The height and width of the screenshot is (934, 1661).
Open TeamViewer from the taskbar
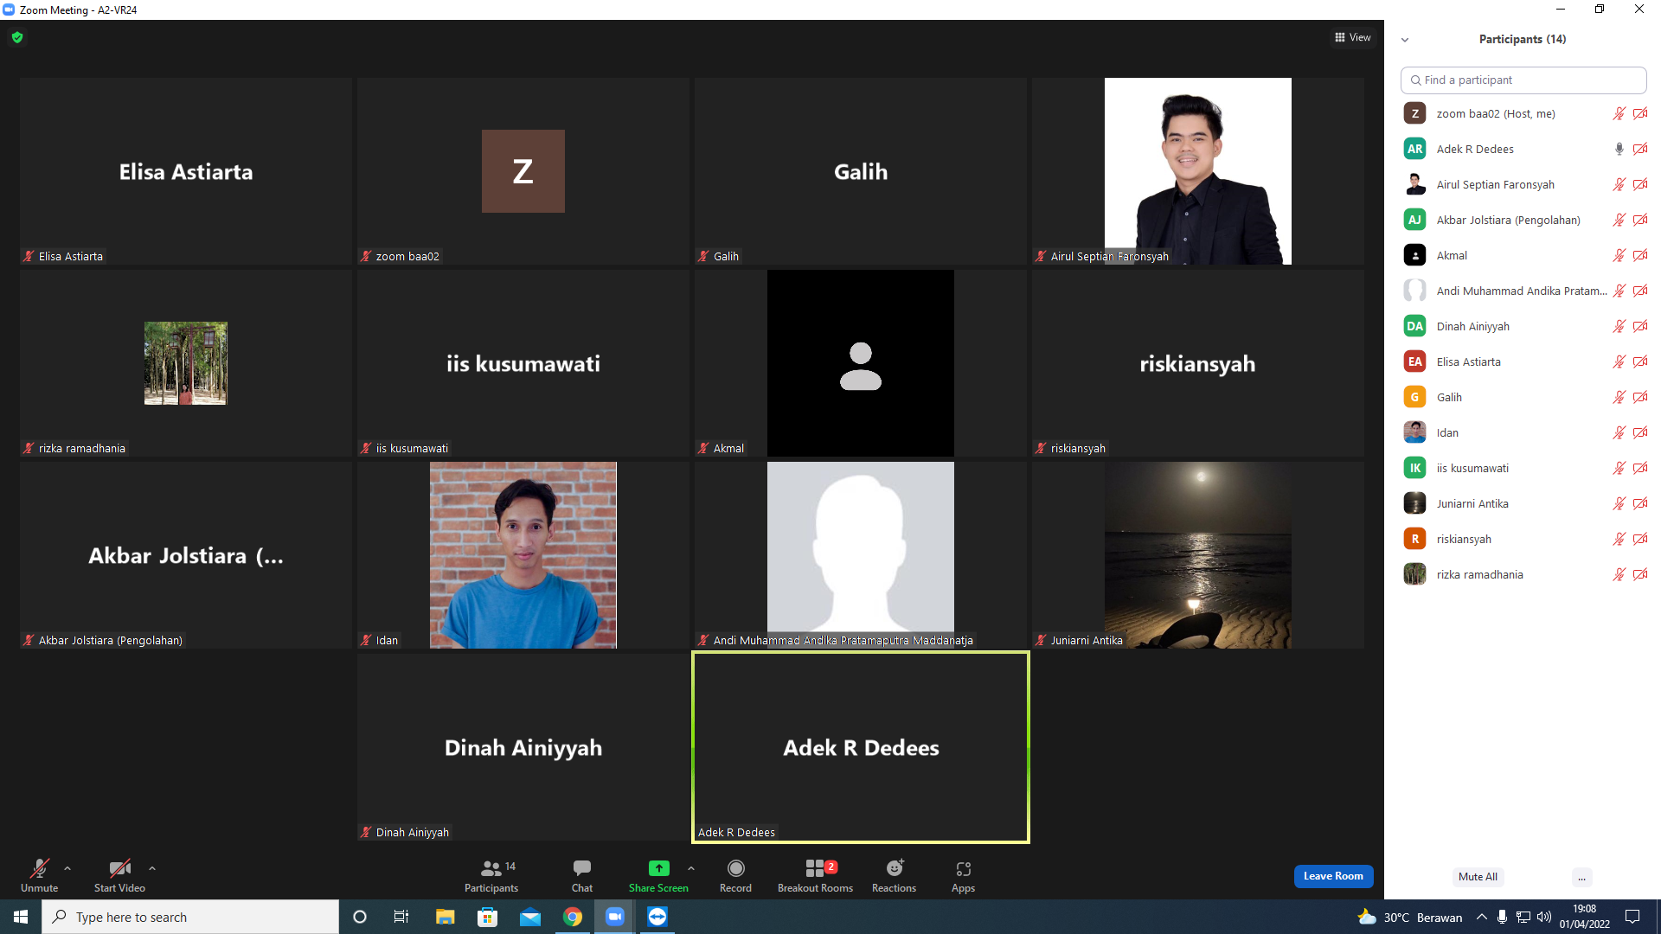657,917
